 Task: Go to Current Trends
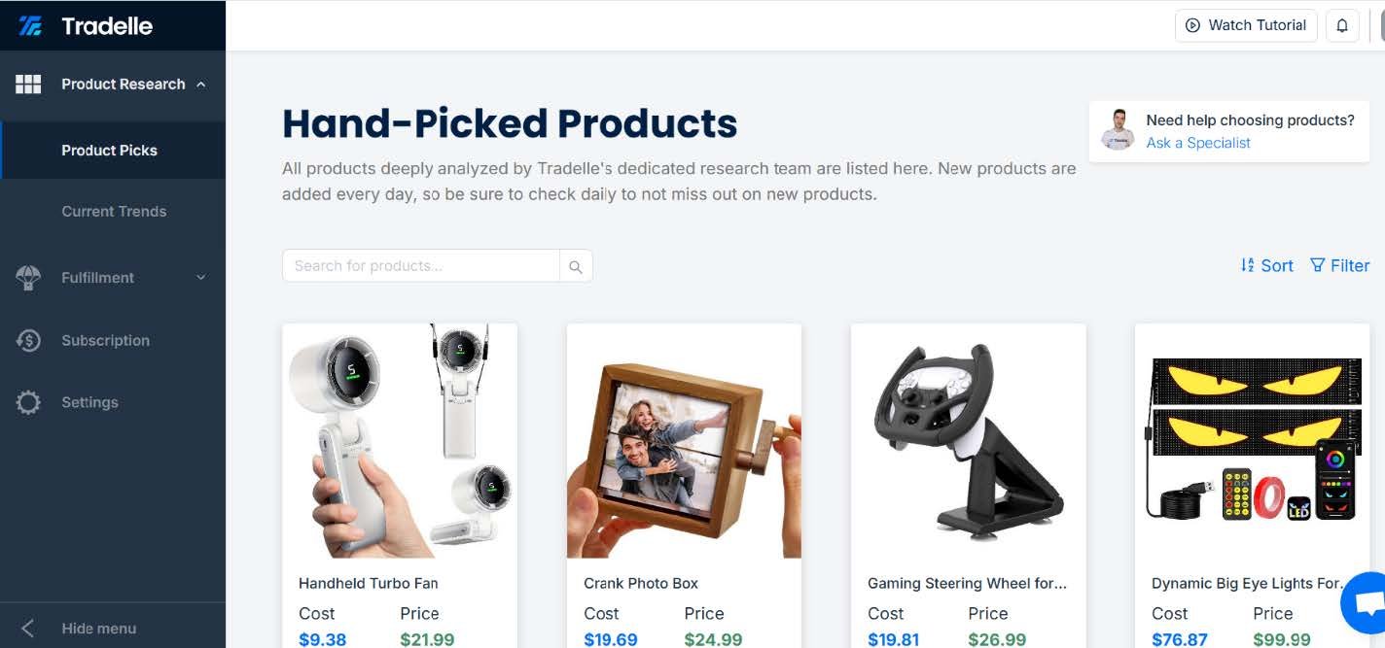coord(114,211)
